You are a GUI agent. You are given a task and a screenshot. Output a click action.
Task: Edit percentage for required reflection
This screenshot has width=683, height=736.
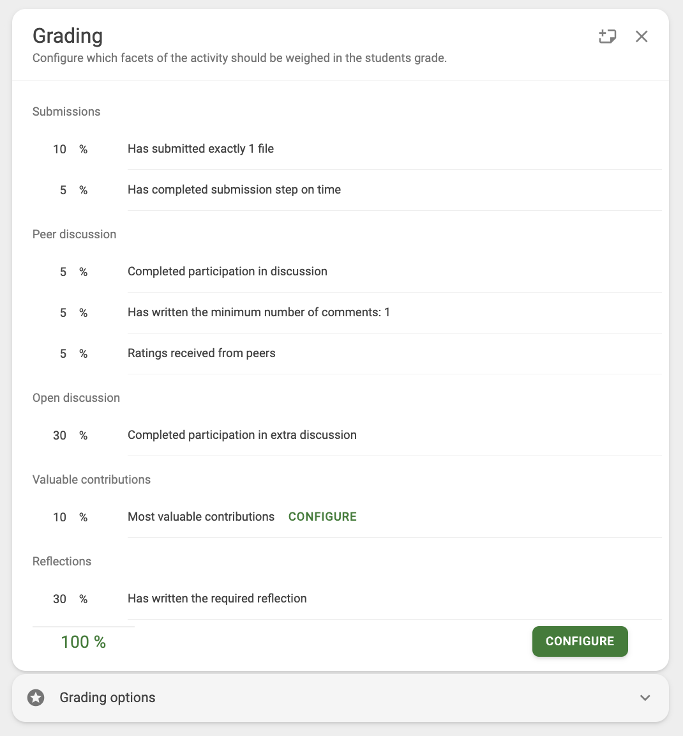click(59, 599)
